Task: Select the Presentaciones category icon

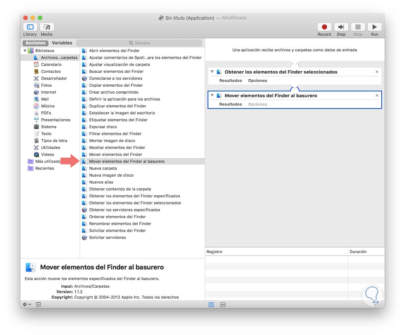Action: click(36, 120)
